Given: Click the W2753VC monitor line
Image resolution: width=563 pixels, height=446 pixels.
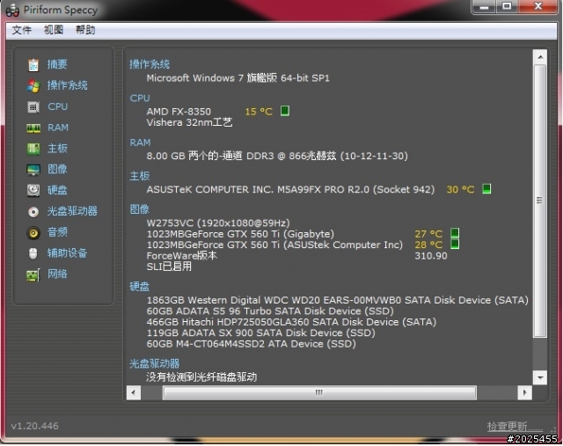Looking at the screenshot, I should click(x=218, y=223).
